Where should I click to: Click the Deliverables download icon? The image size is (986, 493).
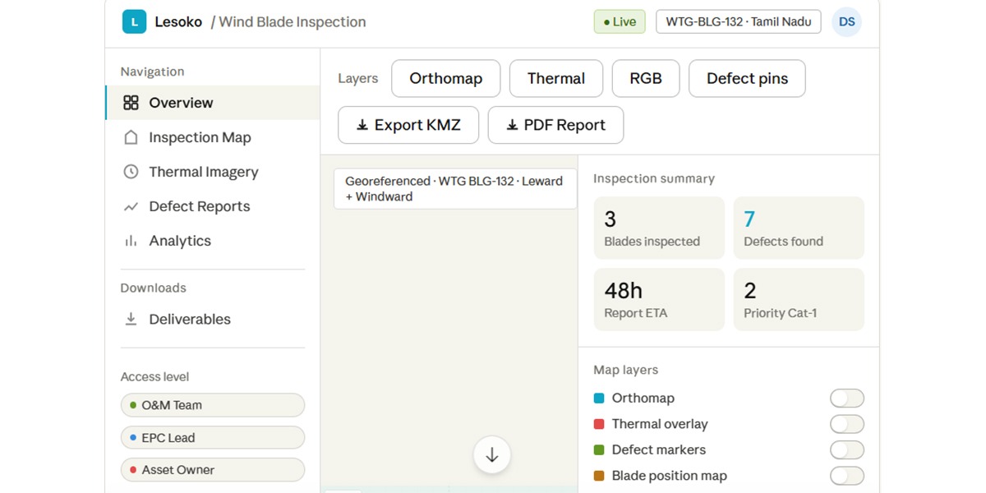(x=130, y=319)
